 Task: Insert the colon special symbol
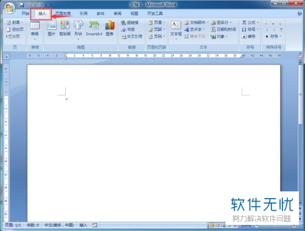(274, 30)
